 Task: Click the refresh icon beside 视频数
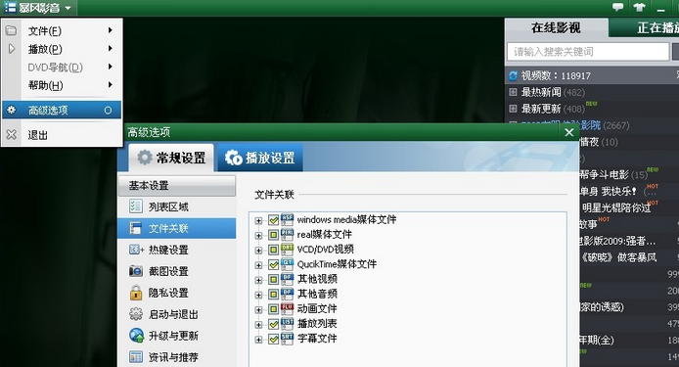pos(513,75)
